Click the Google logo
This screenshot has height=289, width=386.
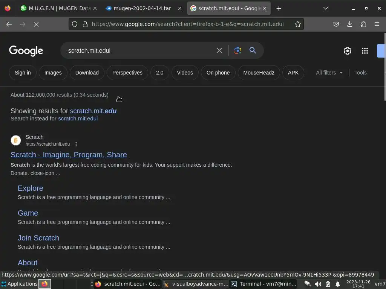coord(26,51)
